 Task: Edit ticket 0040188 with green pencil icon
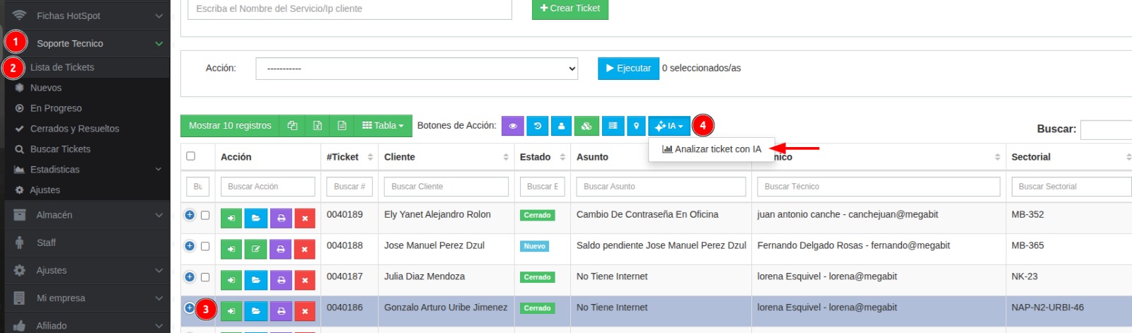click(255, 250)
